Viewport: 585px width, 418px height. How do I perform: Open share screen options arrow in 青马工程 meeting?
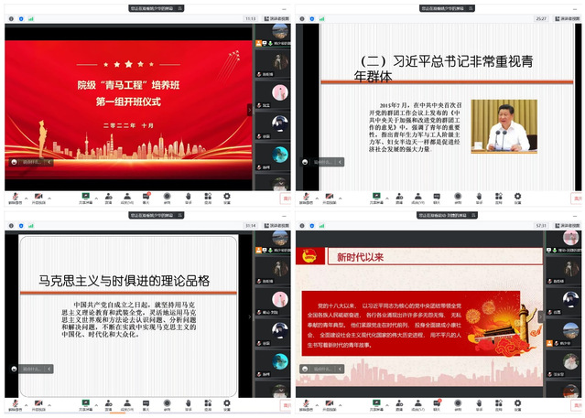[93, 196]
